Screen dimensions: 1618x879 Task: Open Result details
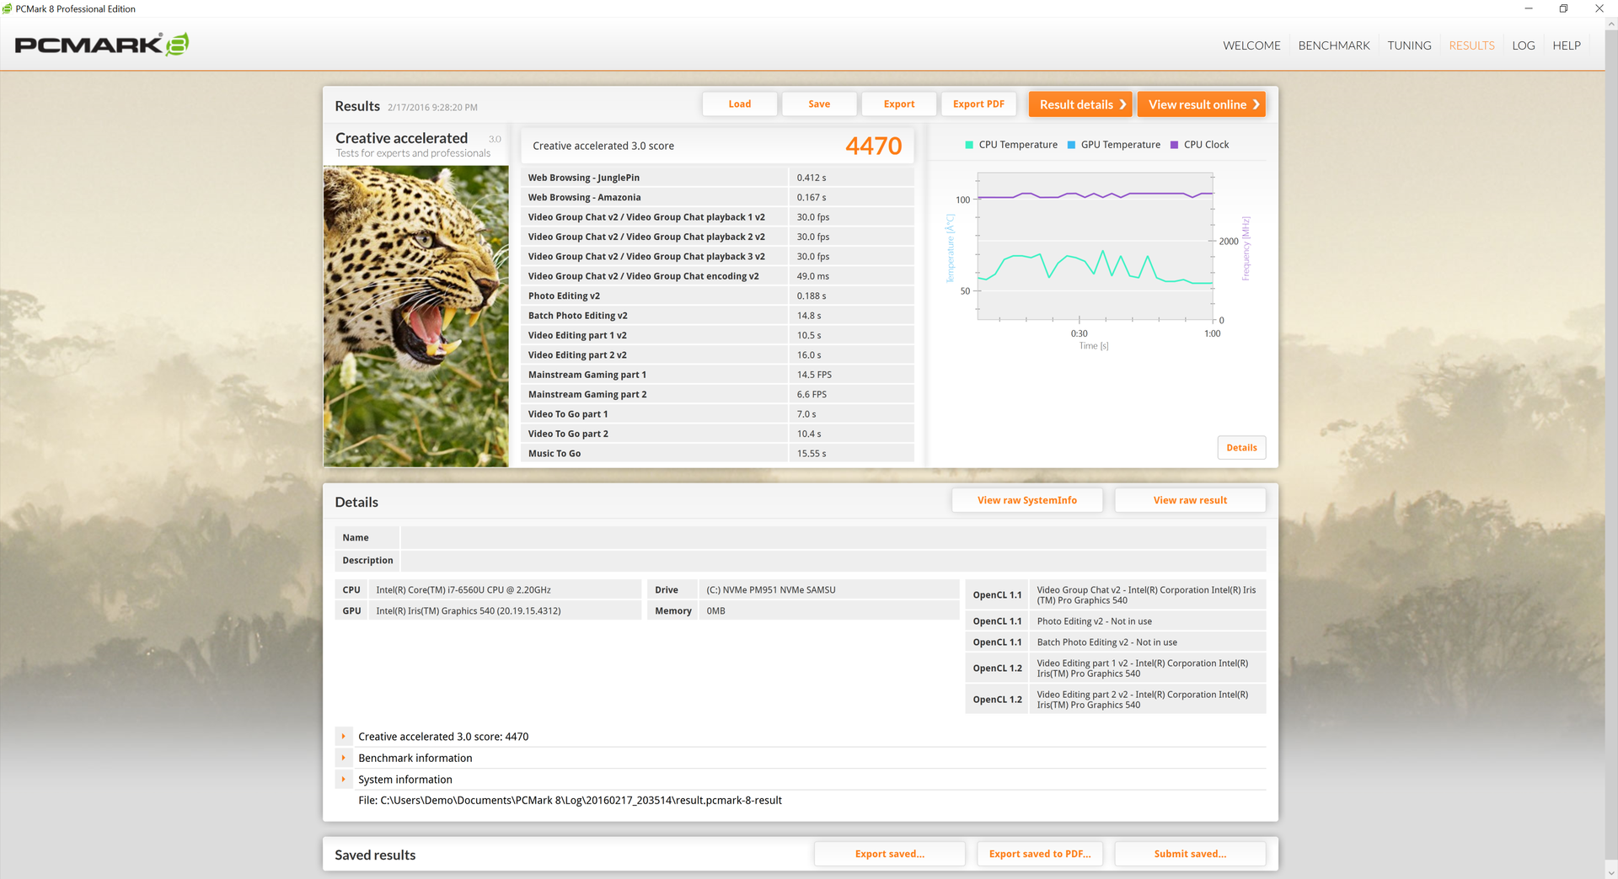(1080, 104)
